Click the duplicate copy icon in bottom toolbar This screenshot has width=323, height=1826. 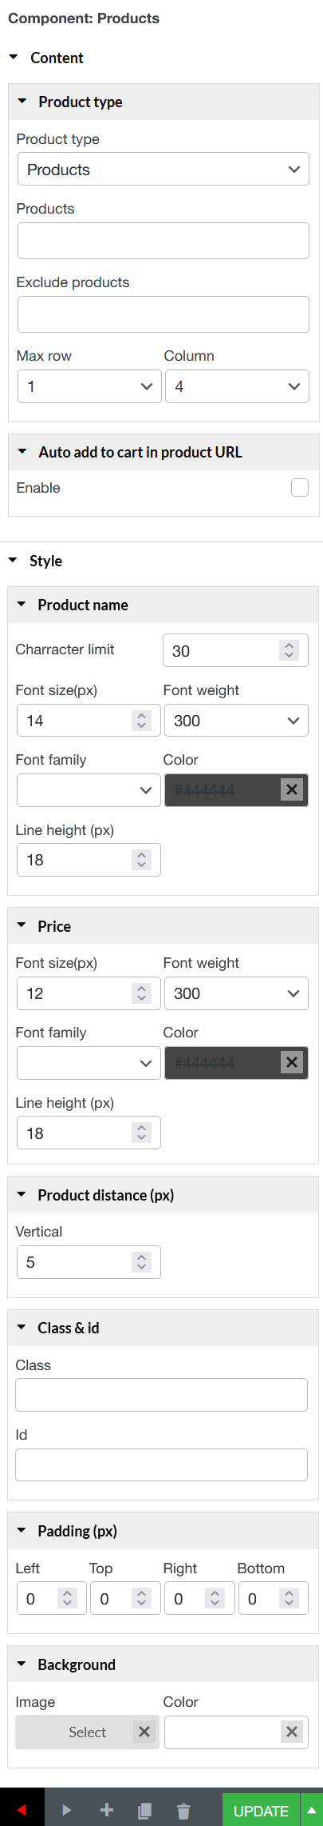point(144,1810)
